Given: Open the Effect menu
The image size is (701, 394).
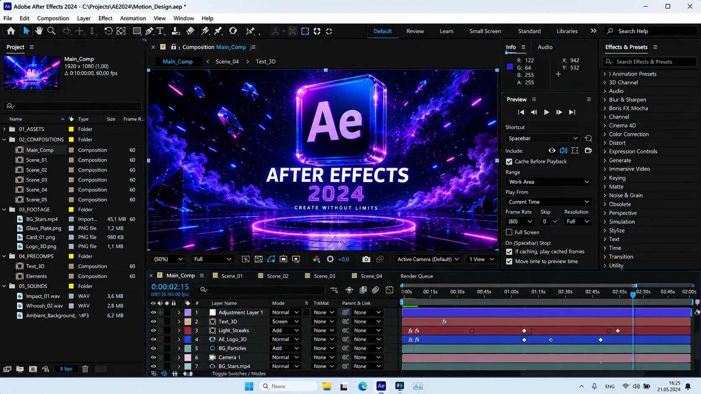Looking at the screenshot, I should [105, 18].
